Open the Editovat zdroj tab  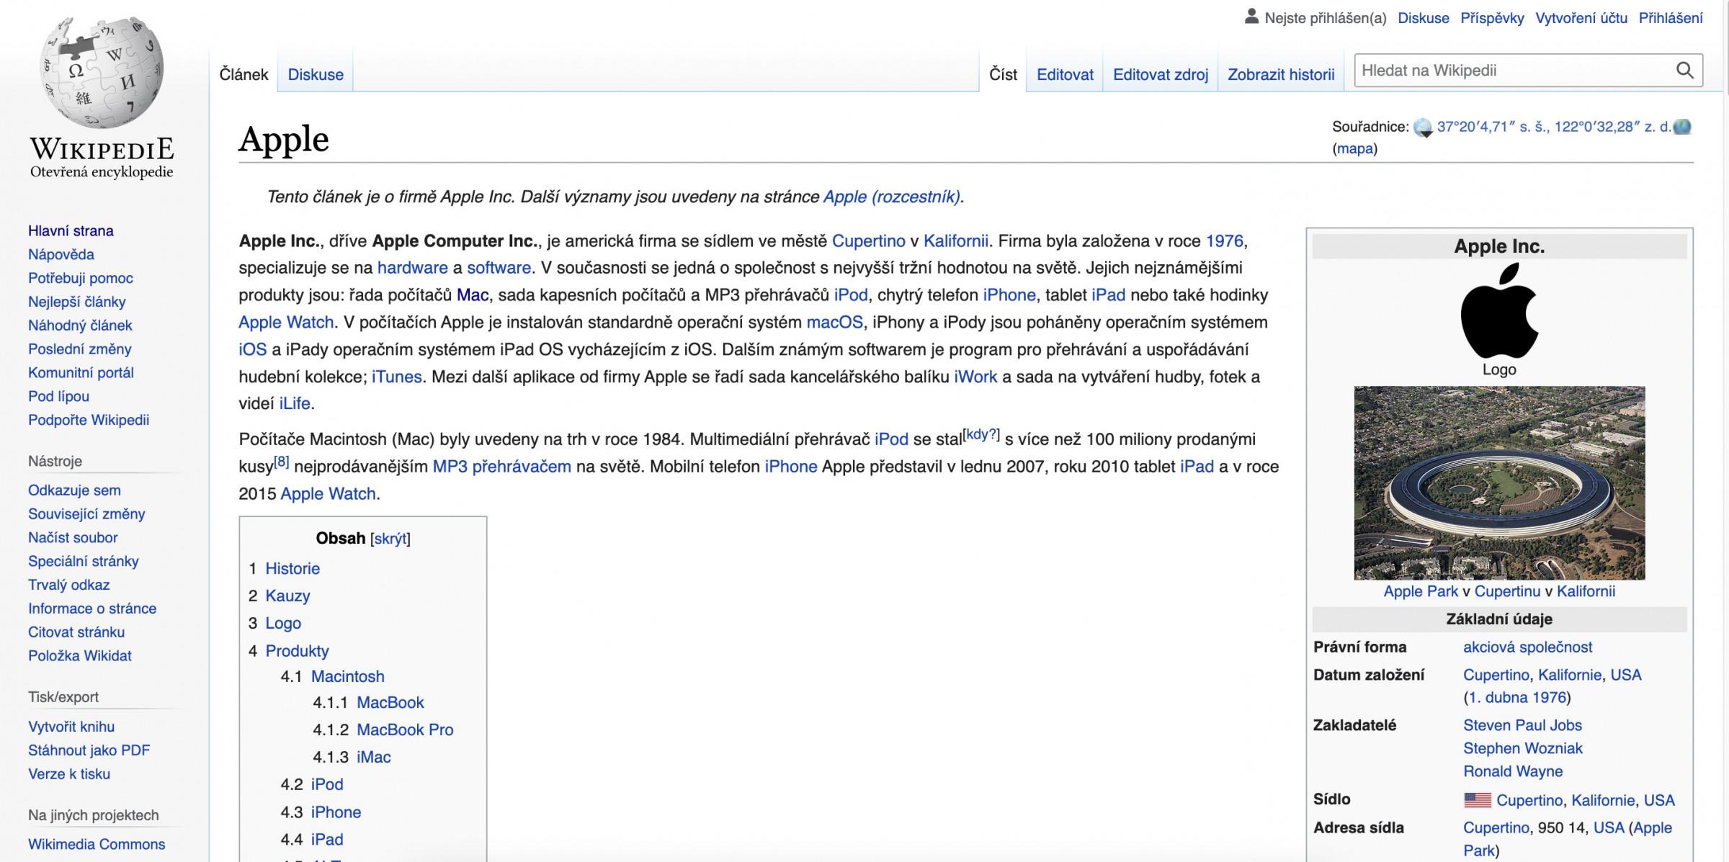(x=1161, y=74)
